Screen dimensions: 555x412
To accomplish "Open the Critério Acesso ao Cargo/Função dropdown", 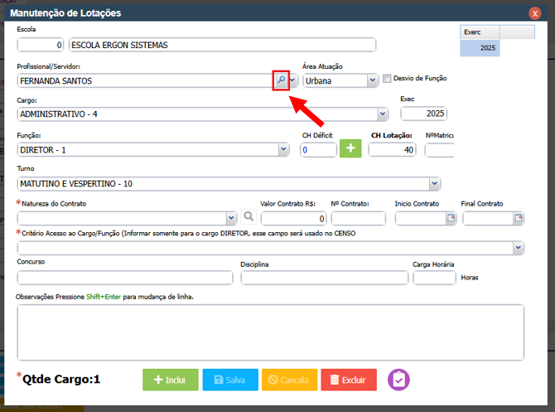I will 519,247.
